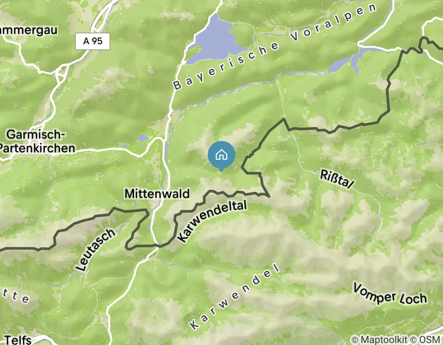The height and width of the screenshot is (345, 443).
Task: Click the A 95 highway shield
Action: tap(93, 41)
